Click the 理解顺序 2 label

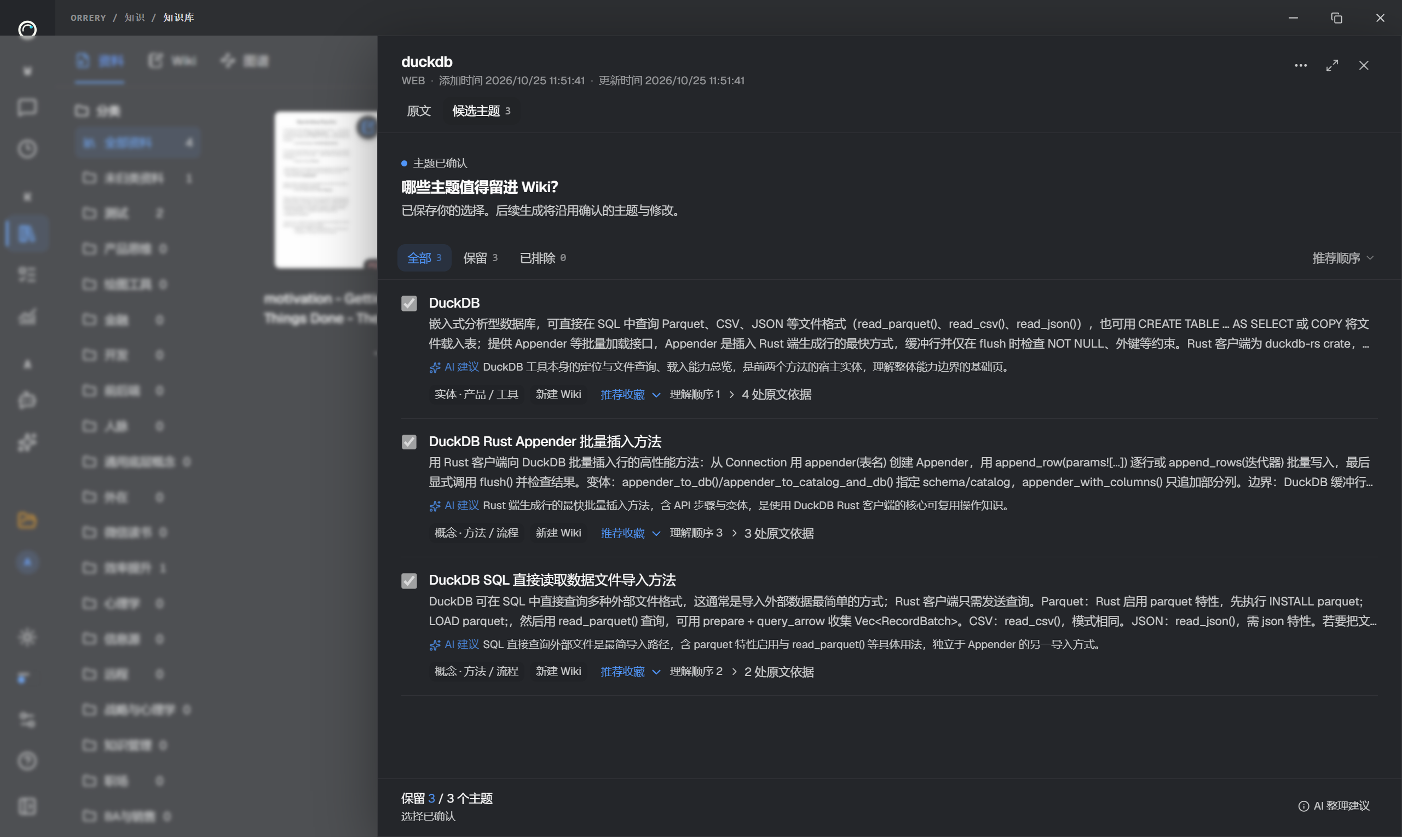(x=695, y=671)
